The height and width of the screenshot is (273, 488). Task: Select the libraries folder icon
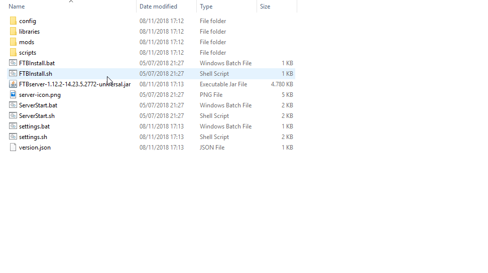click(x=13, y=32)
